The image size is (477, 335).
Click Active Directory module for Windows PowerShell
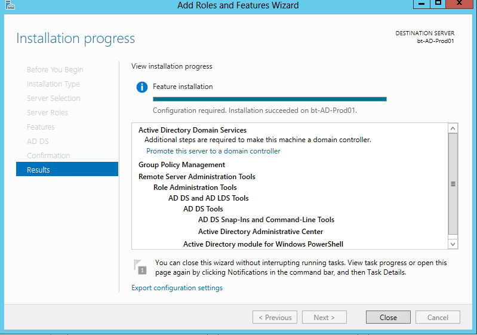tap(263, 244)
